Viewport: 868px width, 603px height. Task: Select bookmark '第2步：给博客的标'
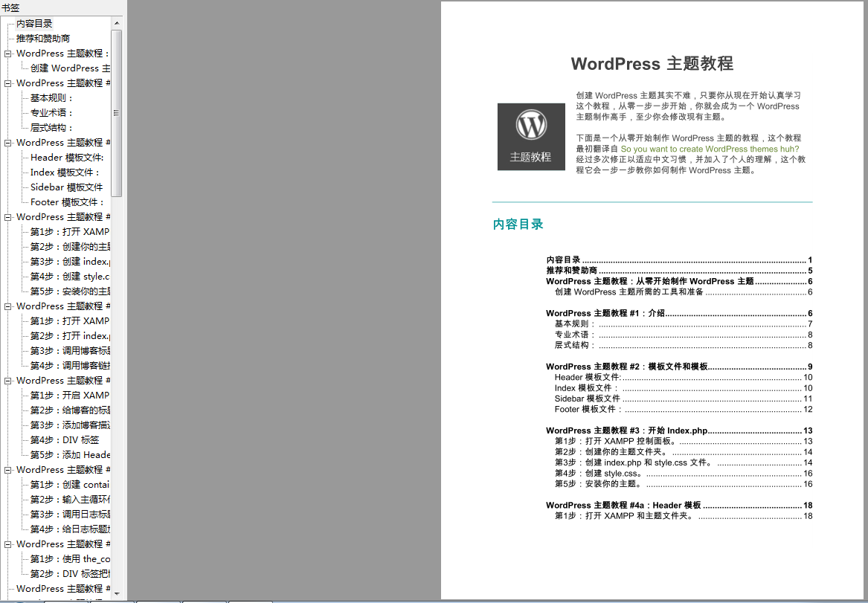pyautogui.click(x=71, y=410)
